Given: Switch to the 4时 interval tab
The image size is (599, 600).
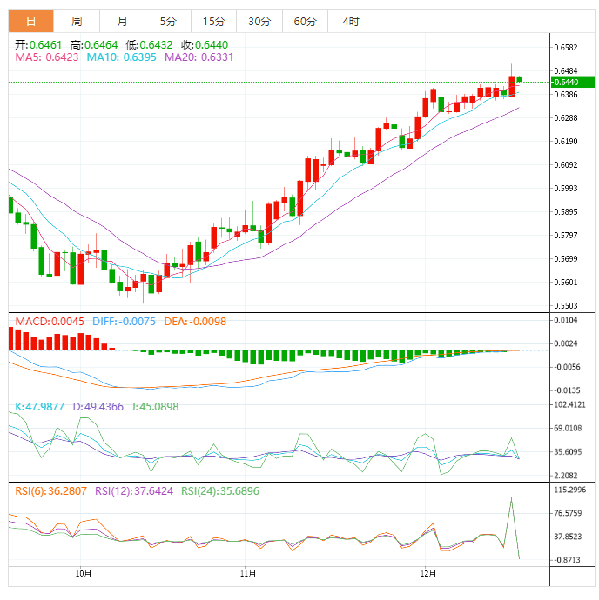Looking at the screenshot, I should [x=351, y=21].
